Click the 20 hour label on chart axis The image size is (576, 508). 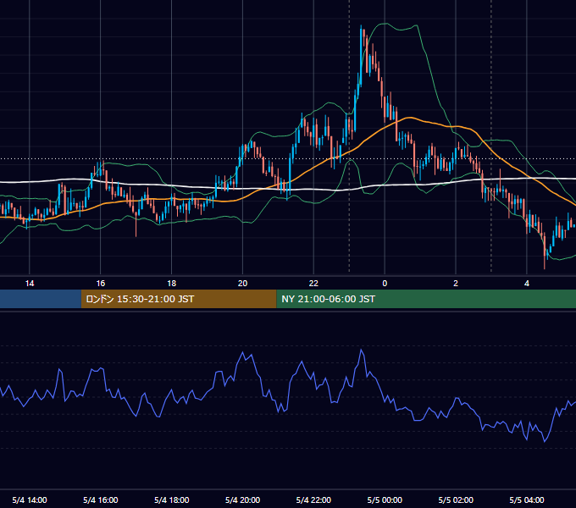(x=242, y=284)
